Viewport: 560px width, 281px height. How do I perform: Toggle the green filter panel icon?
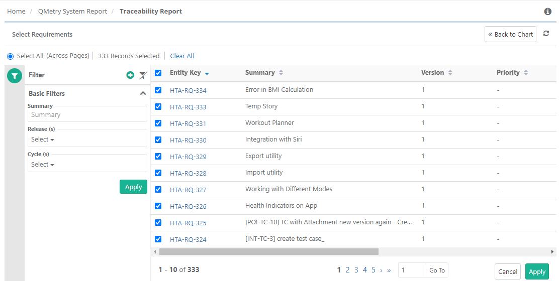point(15,76)
